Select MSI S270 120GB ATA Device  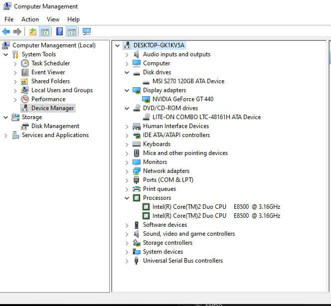point(188,81)
